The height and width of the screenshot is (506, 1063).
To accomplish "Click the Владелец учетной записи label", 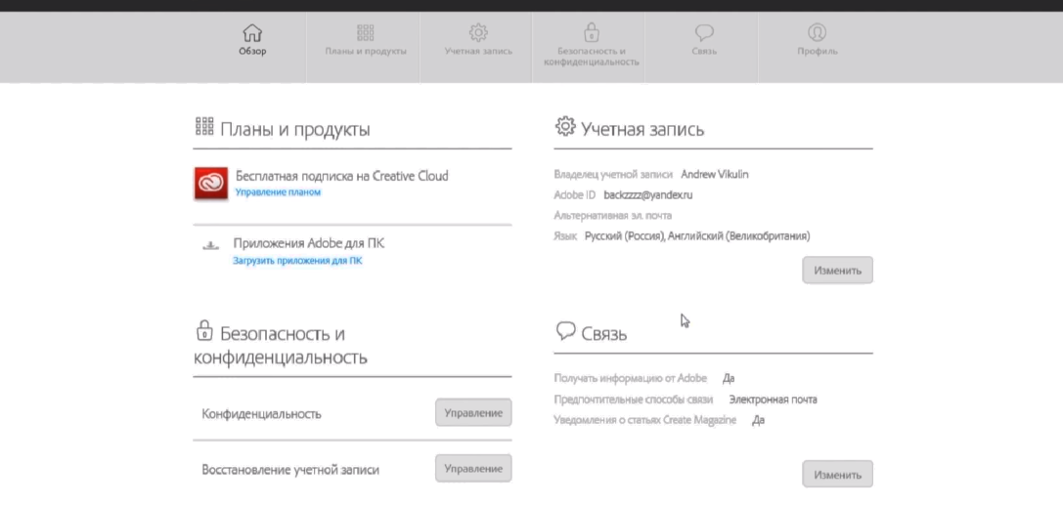I will point(613,174).
